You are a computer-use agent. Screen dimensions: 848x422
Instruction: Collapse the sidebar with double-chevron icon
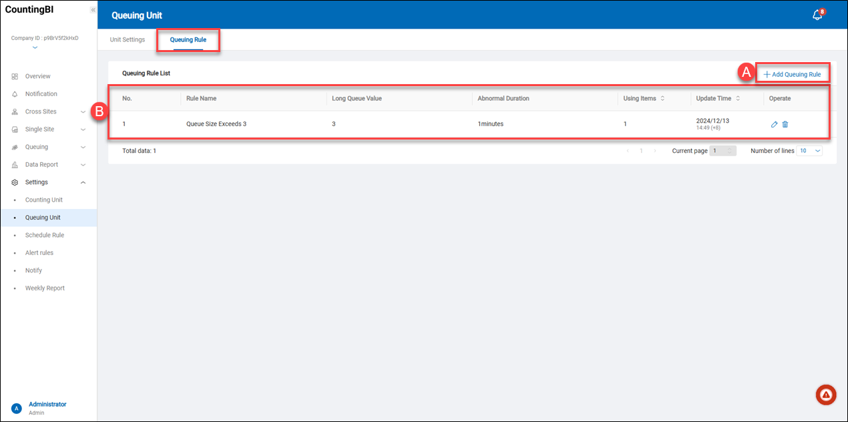click(93, 10)
